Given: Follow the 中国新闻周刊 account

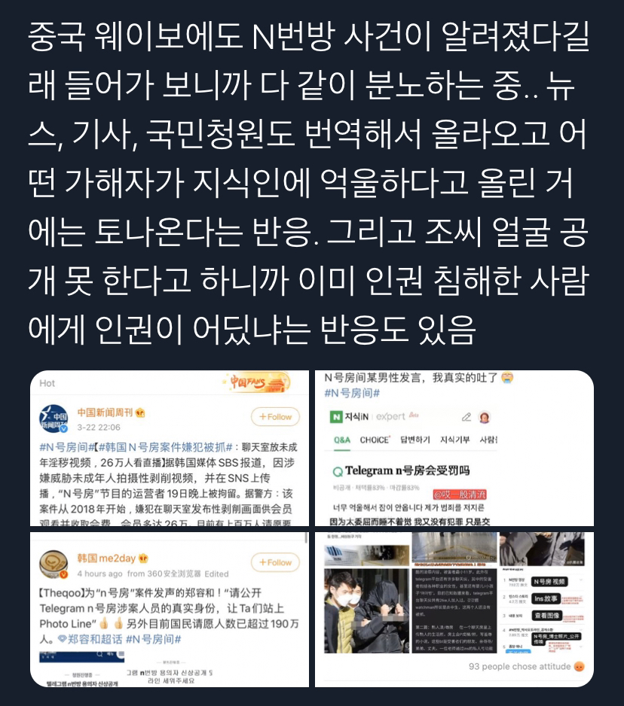Looking at the screenshot, I should [x=275, y=417].
